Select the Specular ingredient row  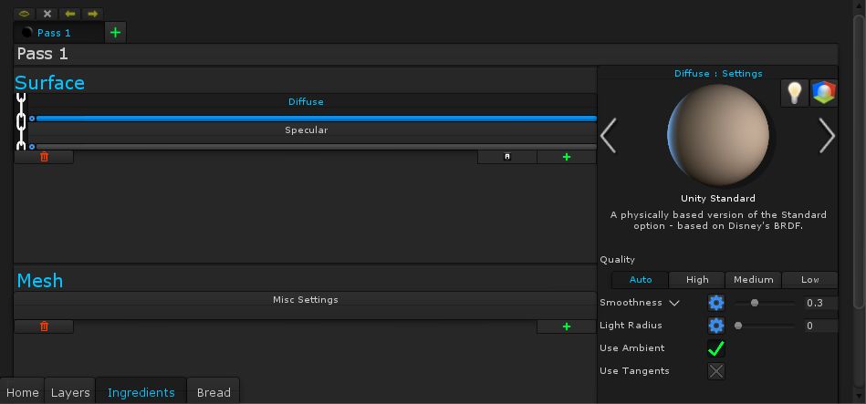306,130
